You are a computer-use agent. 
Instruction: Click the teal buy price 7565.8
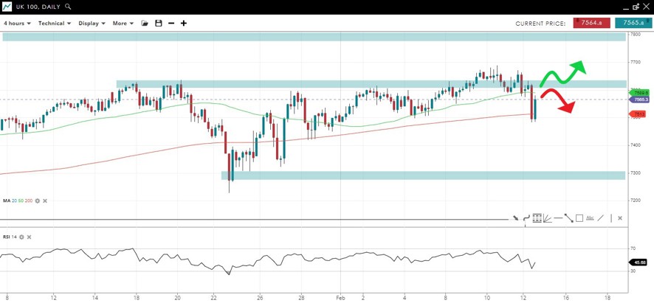pos(633,24)
